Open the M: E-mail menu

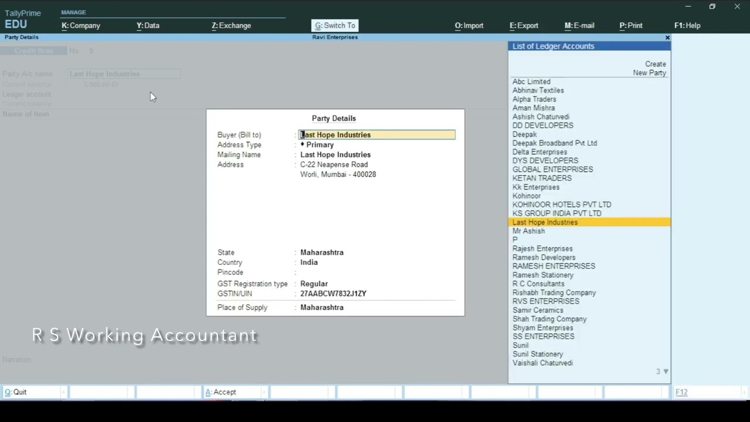tap(579, 25)
